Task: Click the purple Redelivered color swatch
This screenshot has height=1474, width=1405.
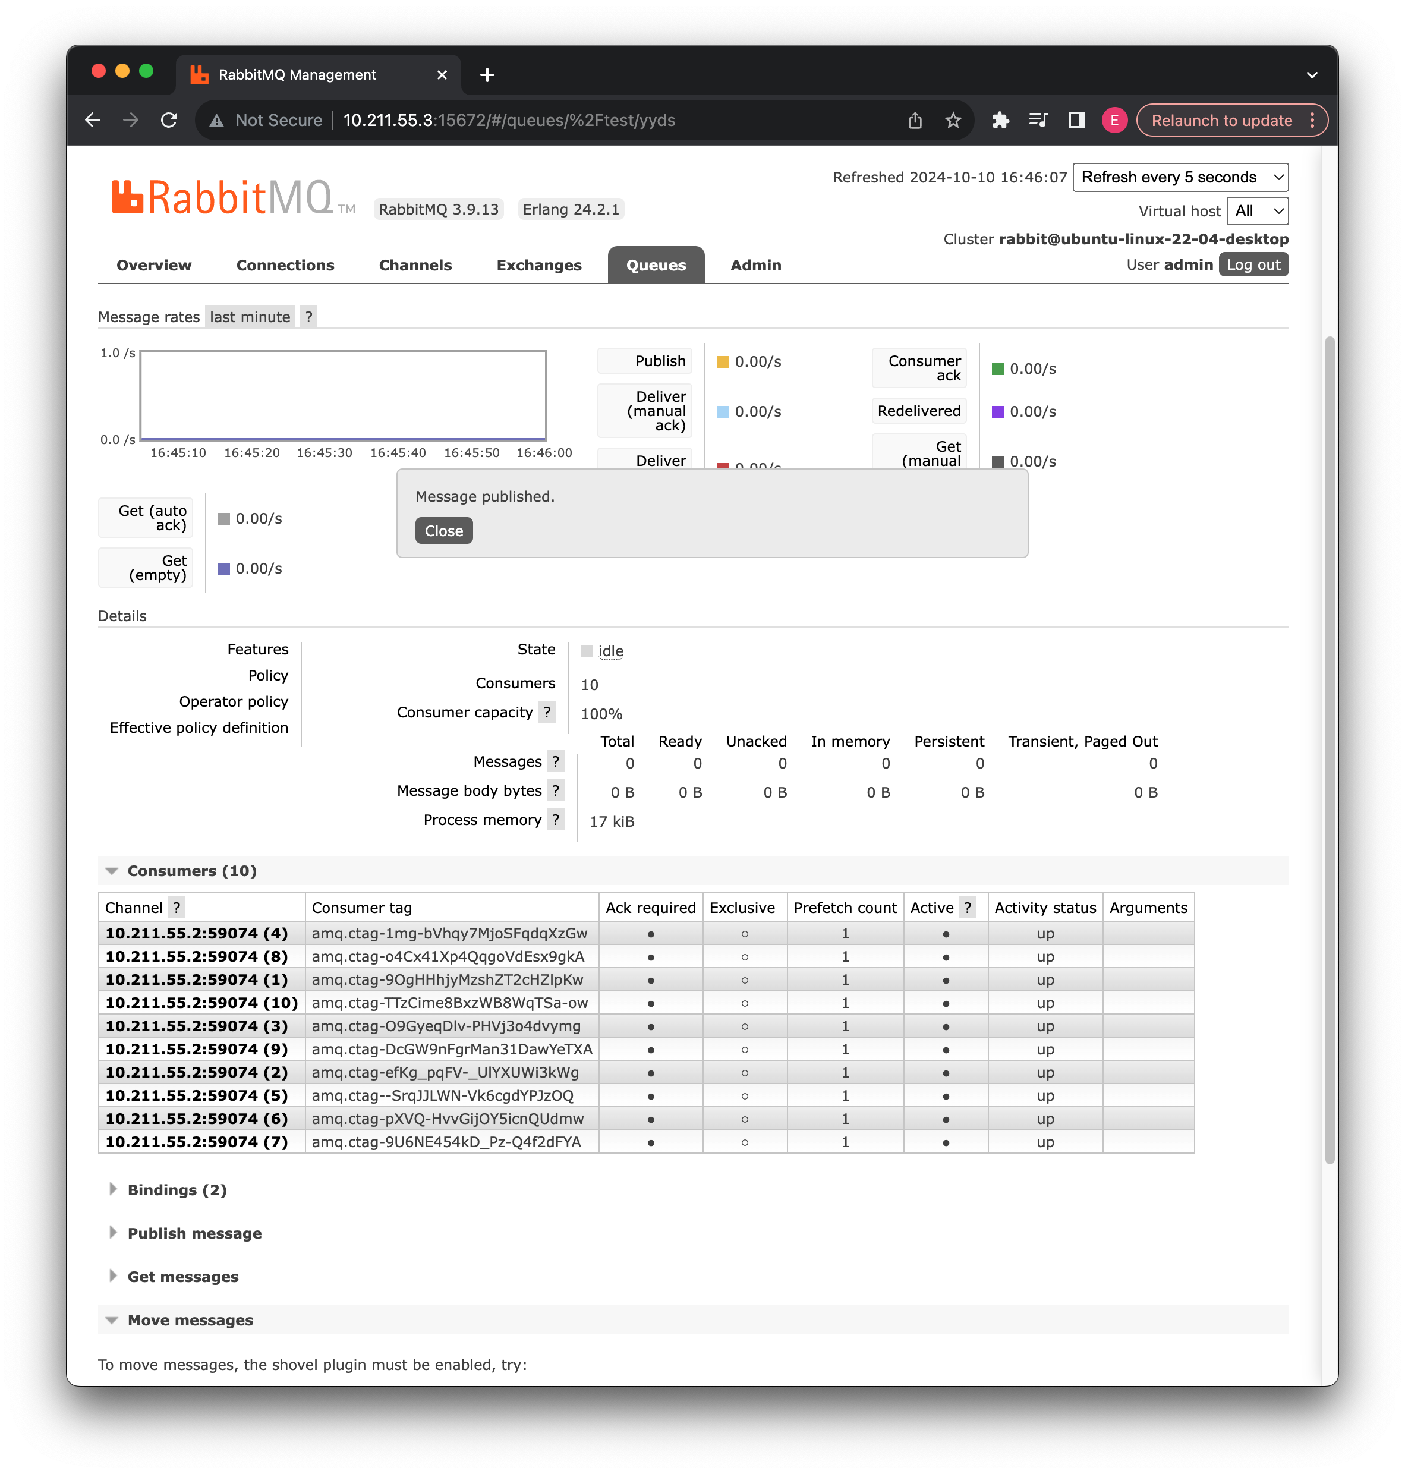Action: 997,411
